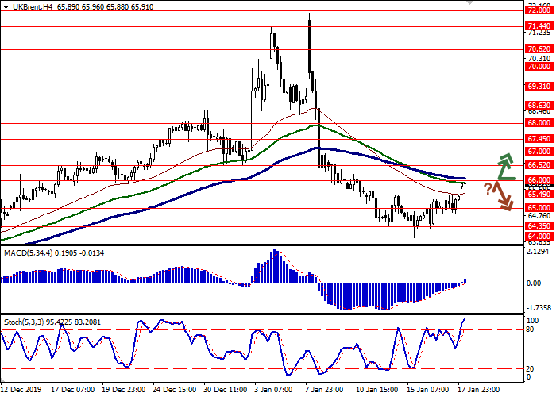556x397 pixels.
Task: Click the 68.630 price level label
Action: click(x=538, y=105)
